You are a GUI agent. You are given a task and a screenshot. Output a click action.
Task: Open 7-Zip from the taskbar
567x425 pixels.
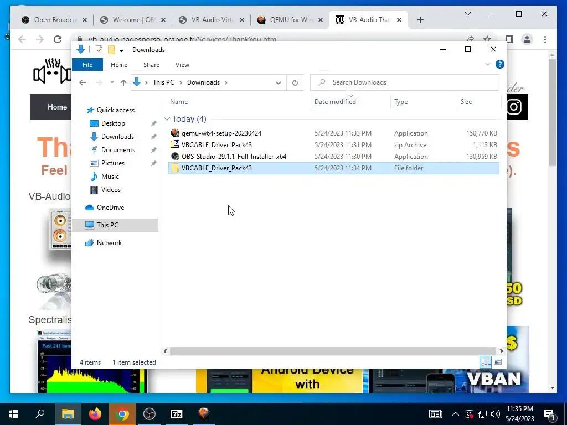point(177,414)
